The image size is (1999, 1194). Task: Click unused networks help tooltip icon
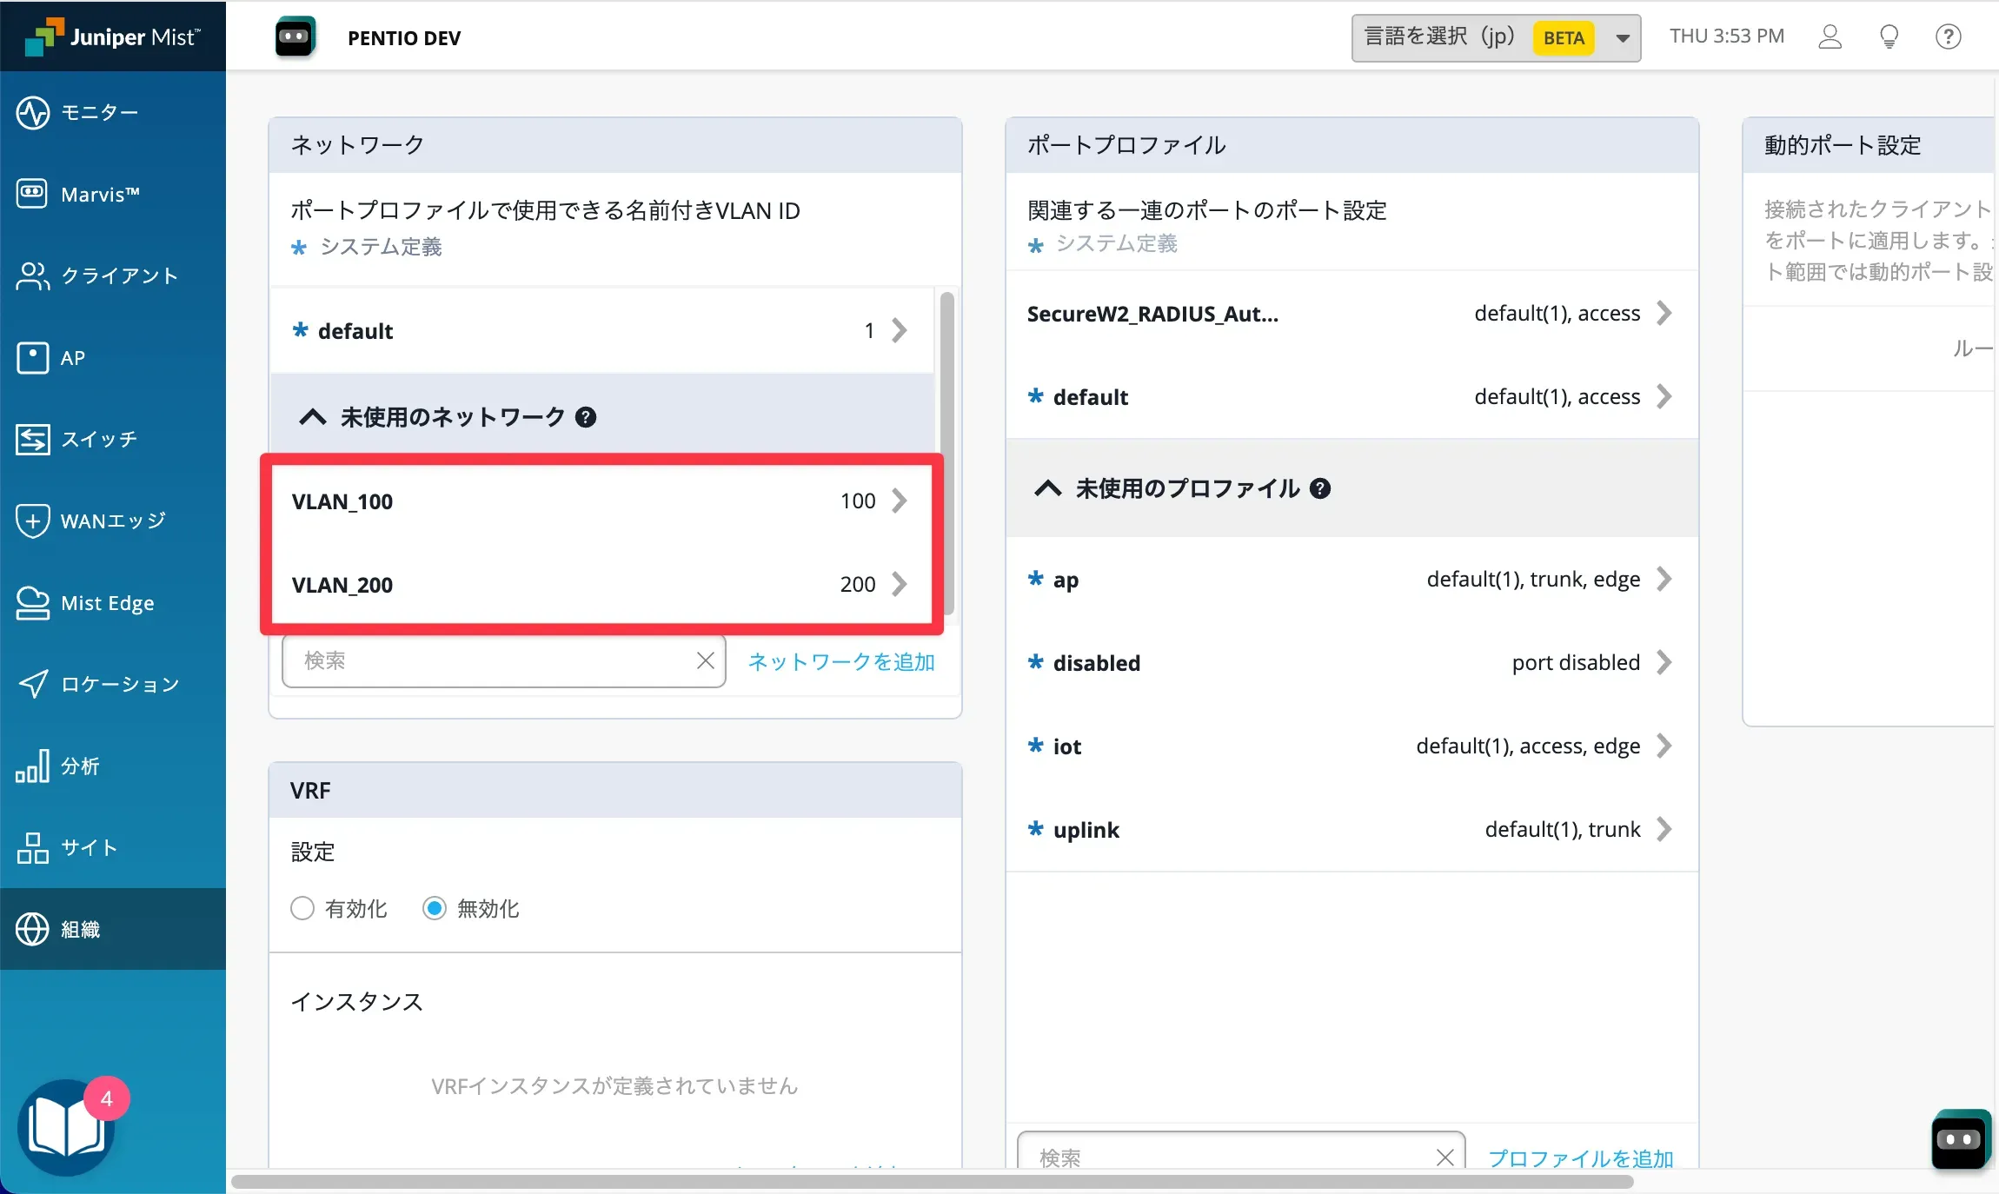click(586, 418)
